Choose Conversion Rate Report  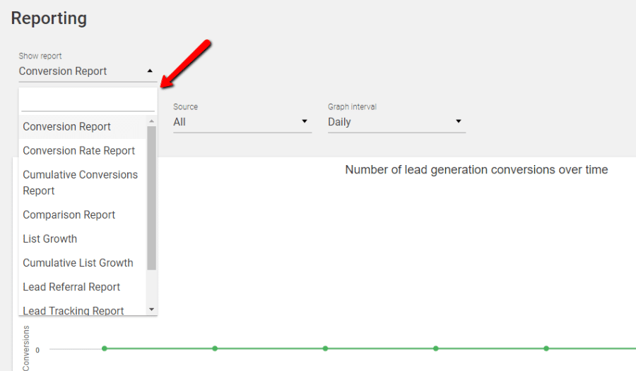tap(83, 151)
